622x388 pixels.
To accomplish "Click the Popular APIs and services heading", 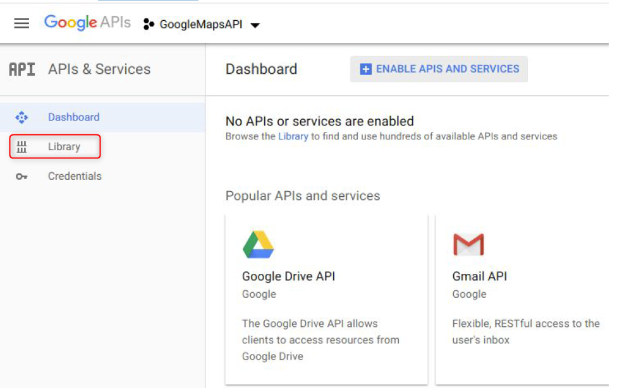I will (303, 196).
